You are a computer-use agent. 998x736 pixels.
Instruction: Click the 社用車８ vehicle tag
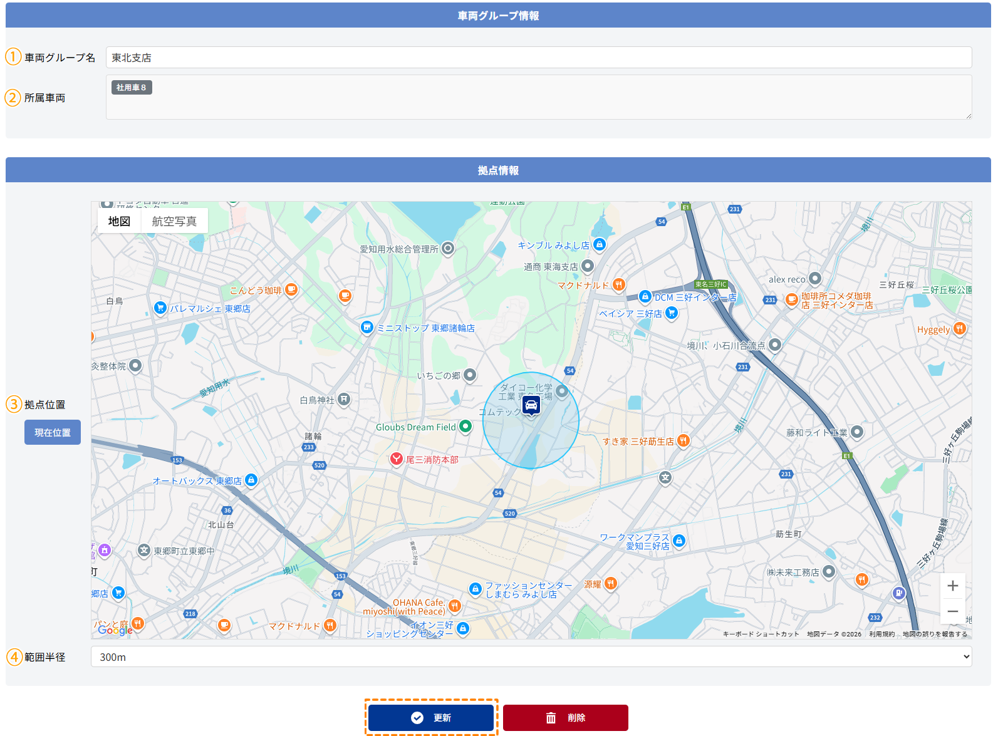coord(132,88)
